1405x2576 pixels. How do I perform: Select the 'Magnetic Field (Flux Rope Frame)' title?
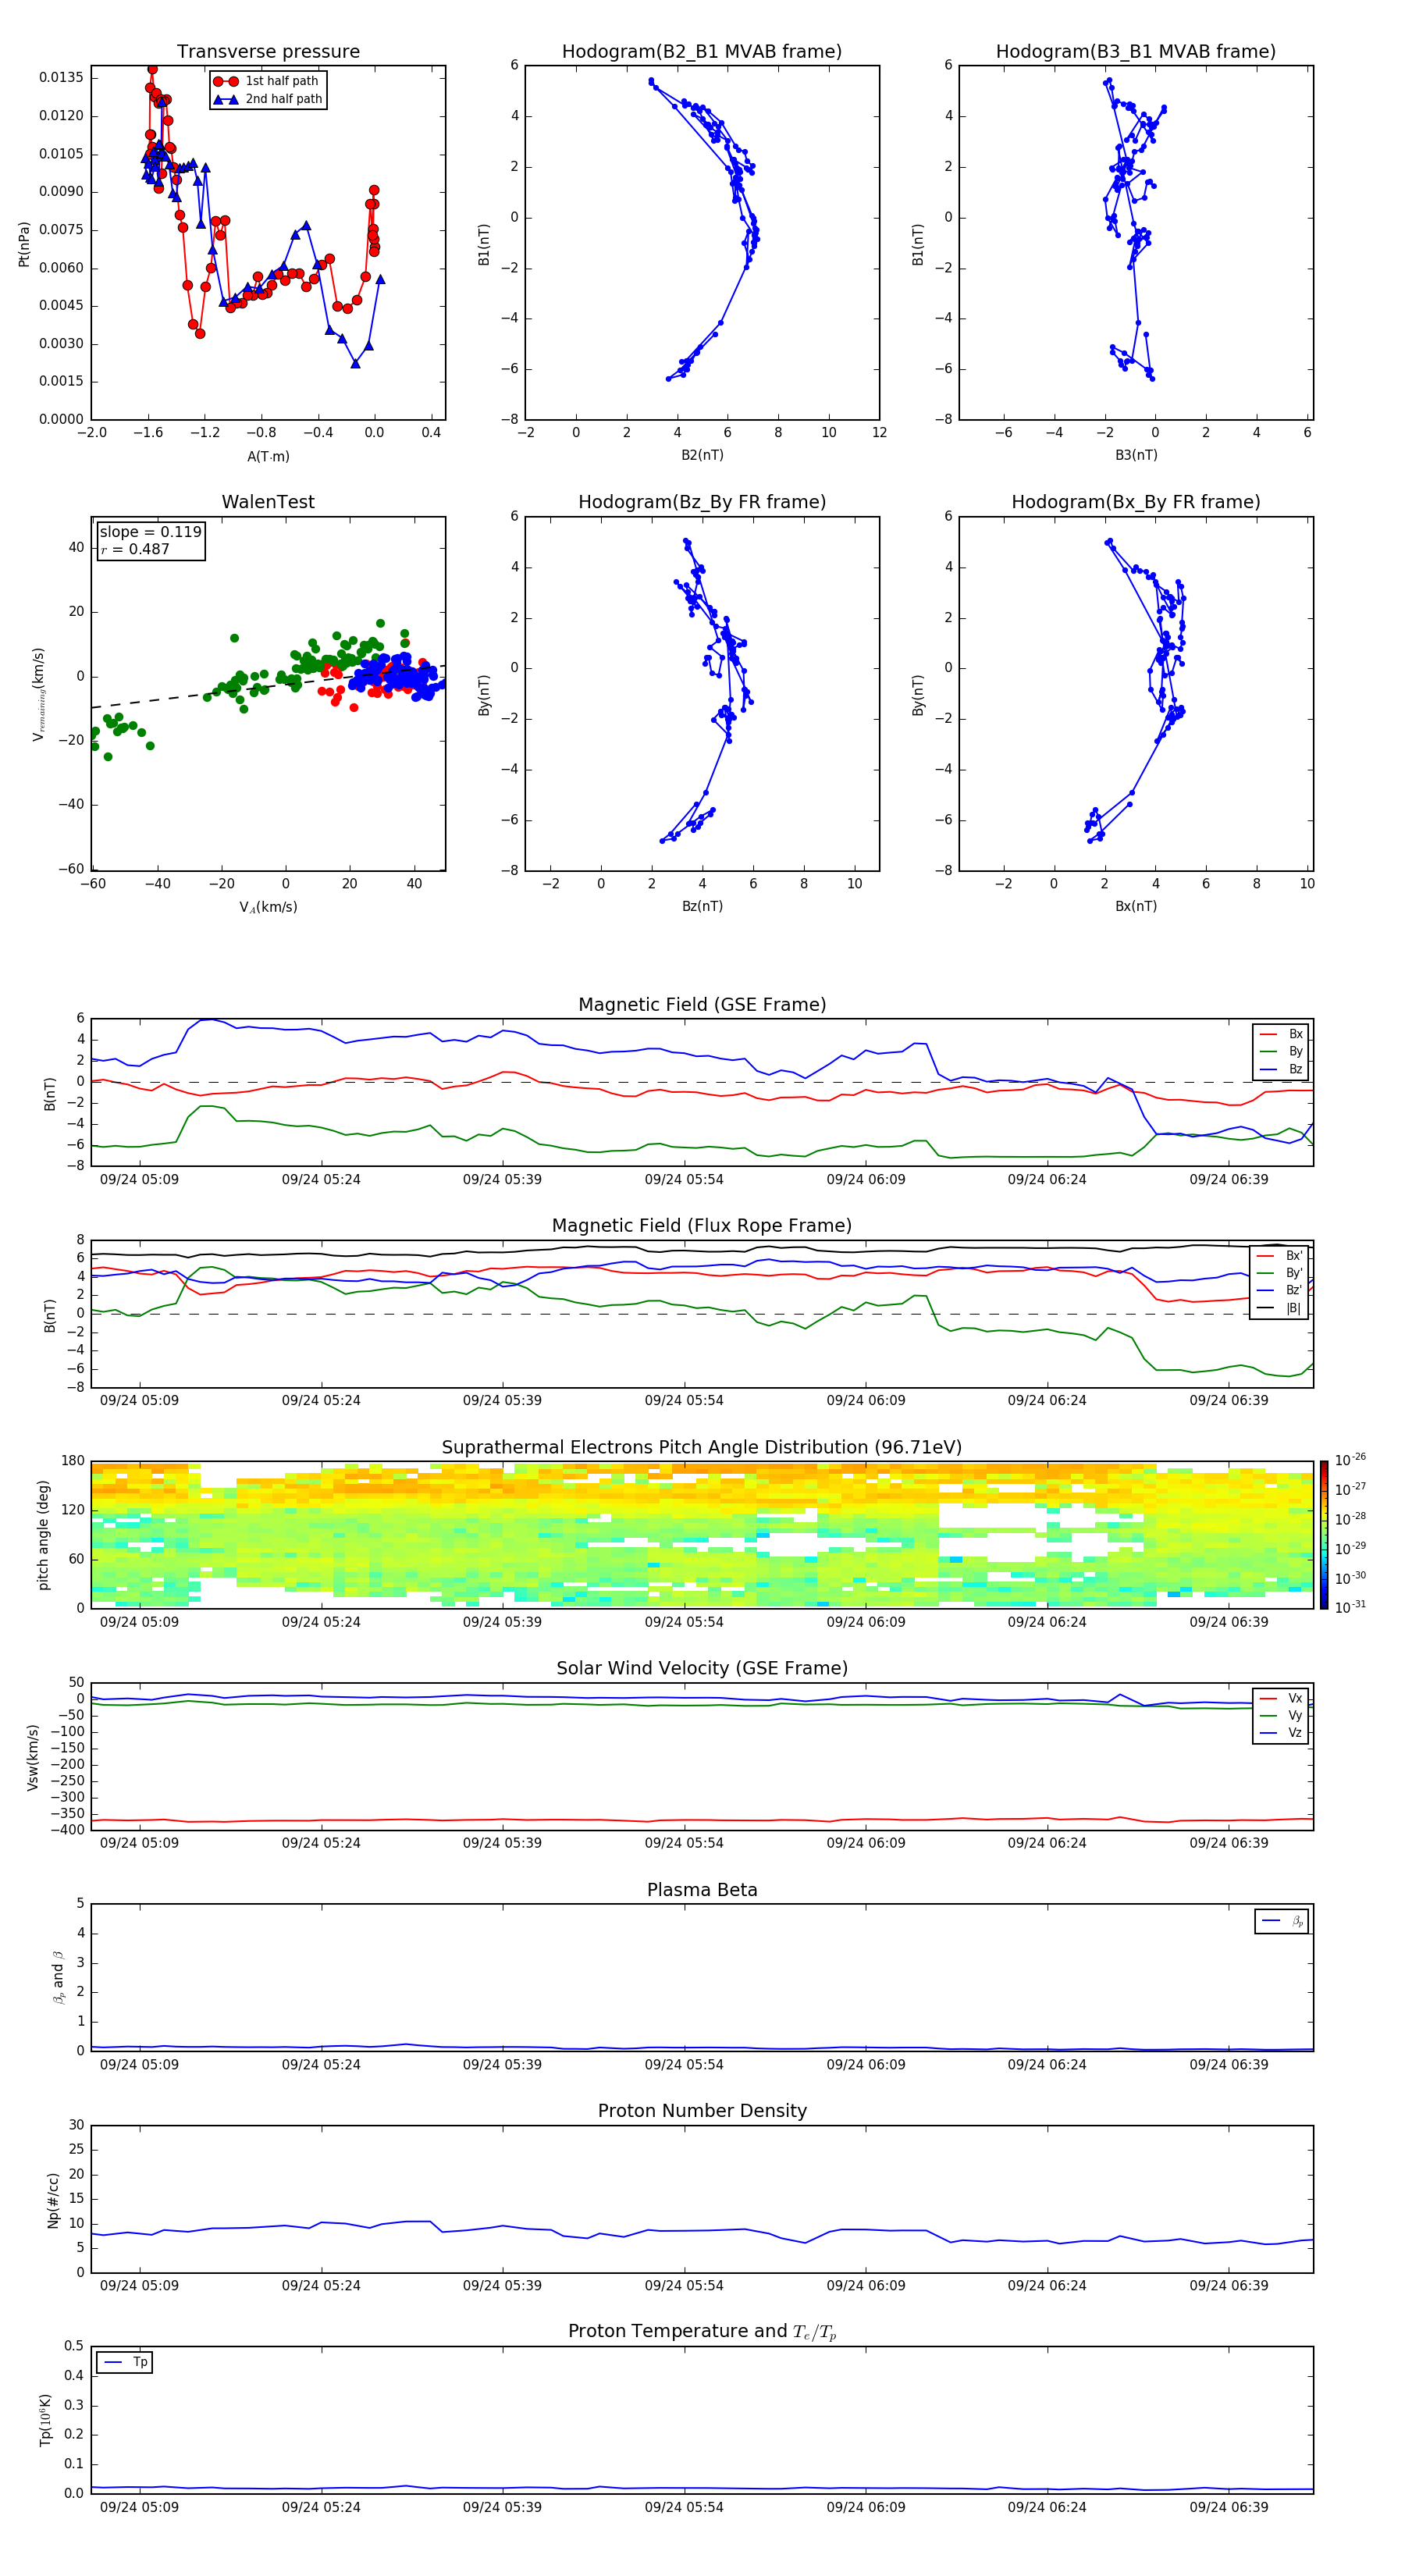click(x=702, y=1226)
